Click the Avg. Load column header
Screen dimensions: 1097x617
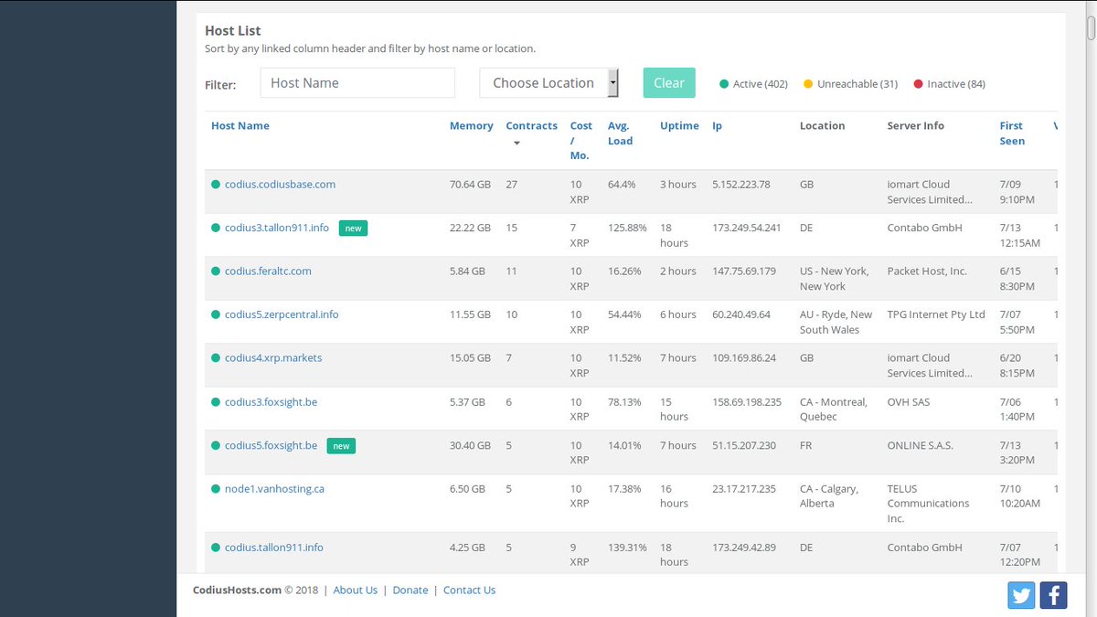coord(621,133)
